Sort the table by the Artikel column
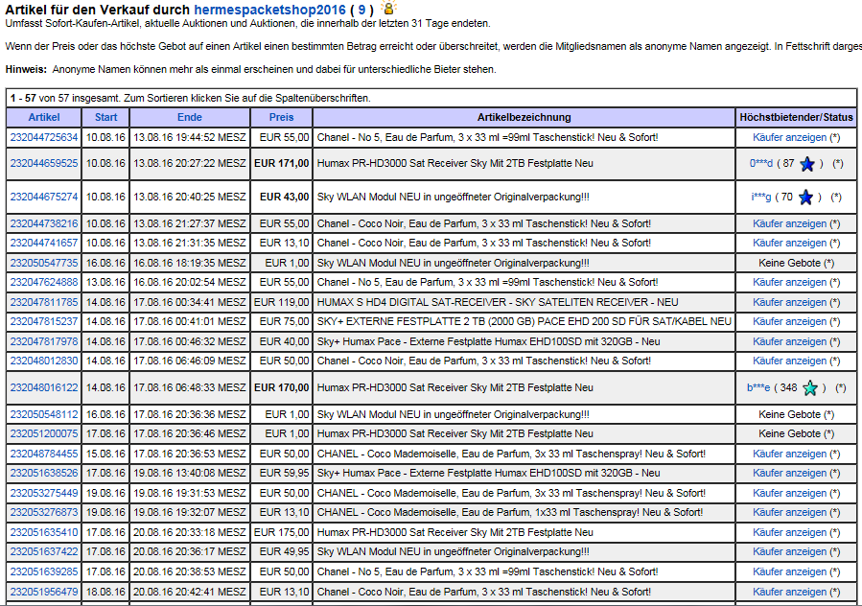 click(44, 117)
